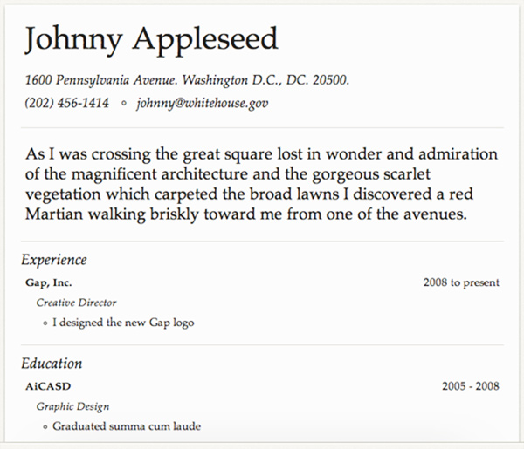Click the Gap, Inc. company name
This screenshot has height=449, width=524.
pyautogui.click(x=51, y=282)
